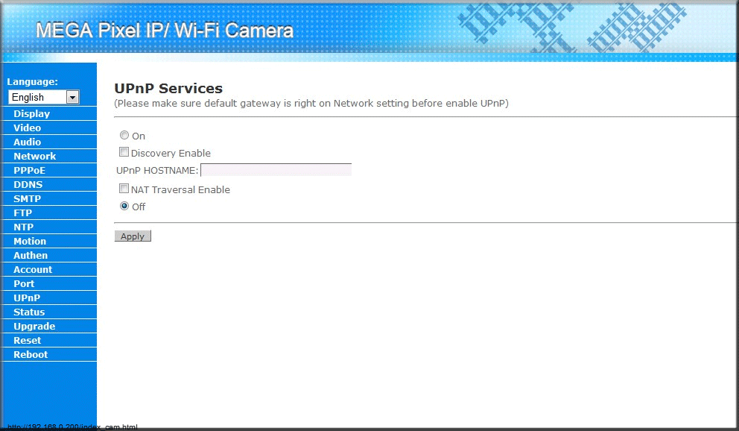
Task: Select the Off radio button
Action: pyautogui.click(x=124, y=206)
